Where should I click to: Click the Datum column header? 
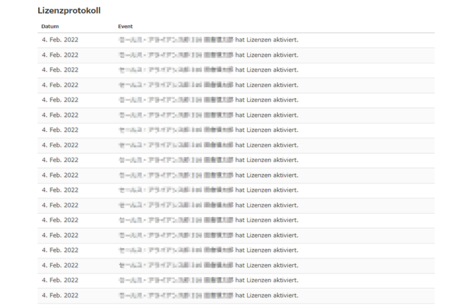(x=50, y=26)
